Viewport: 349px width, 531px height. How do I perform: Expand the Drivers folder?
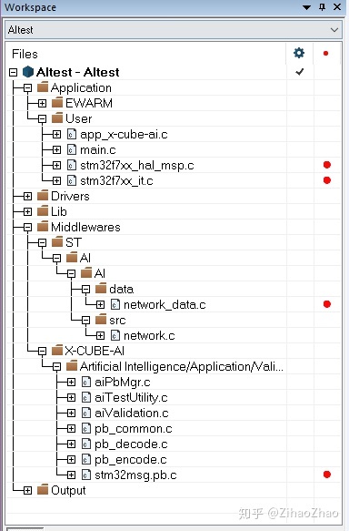(27, 196)
